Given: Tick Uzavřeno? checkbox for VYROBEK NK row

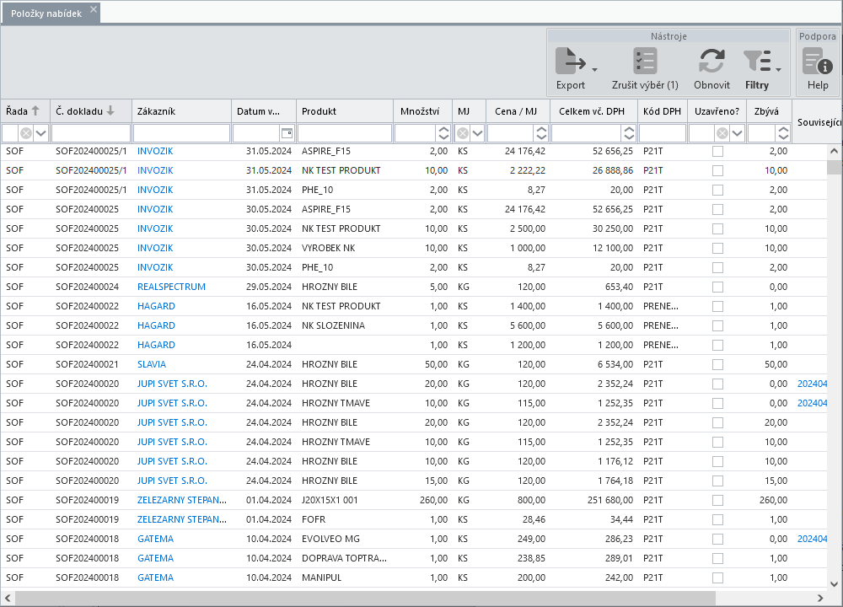Looking at the screenshot, I should coord(717,249).
